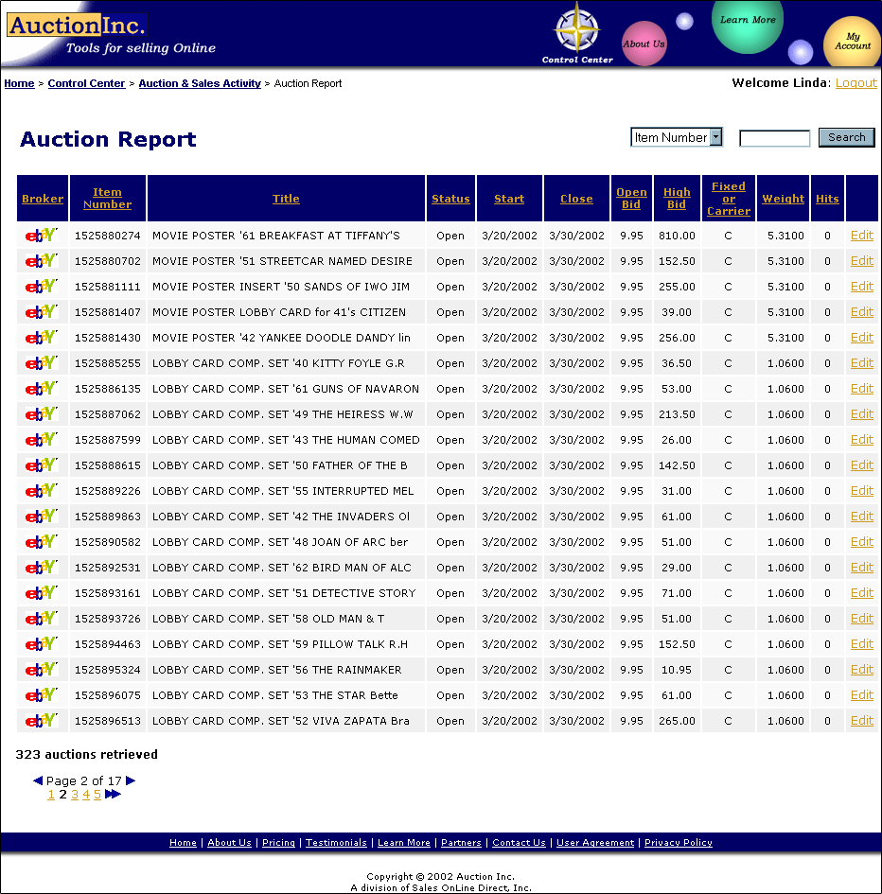Sort table by Item Number column
Viewport: 882px width, 894px height.
[x=107, y=199]
